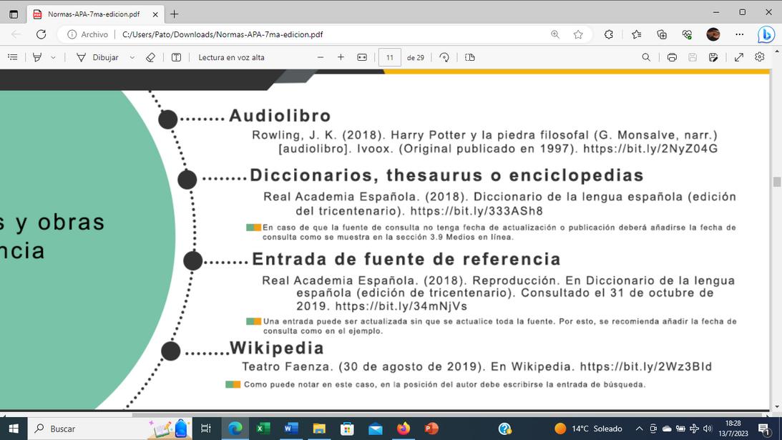Image resolution: width=782 pixels, height=440 pixels.
Task: Open PowerPoint from the taskbar
Action: point(431,429)
